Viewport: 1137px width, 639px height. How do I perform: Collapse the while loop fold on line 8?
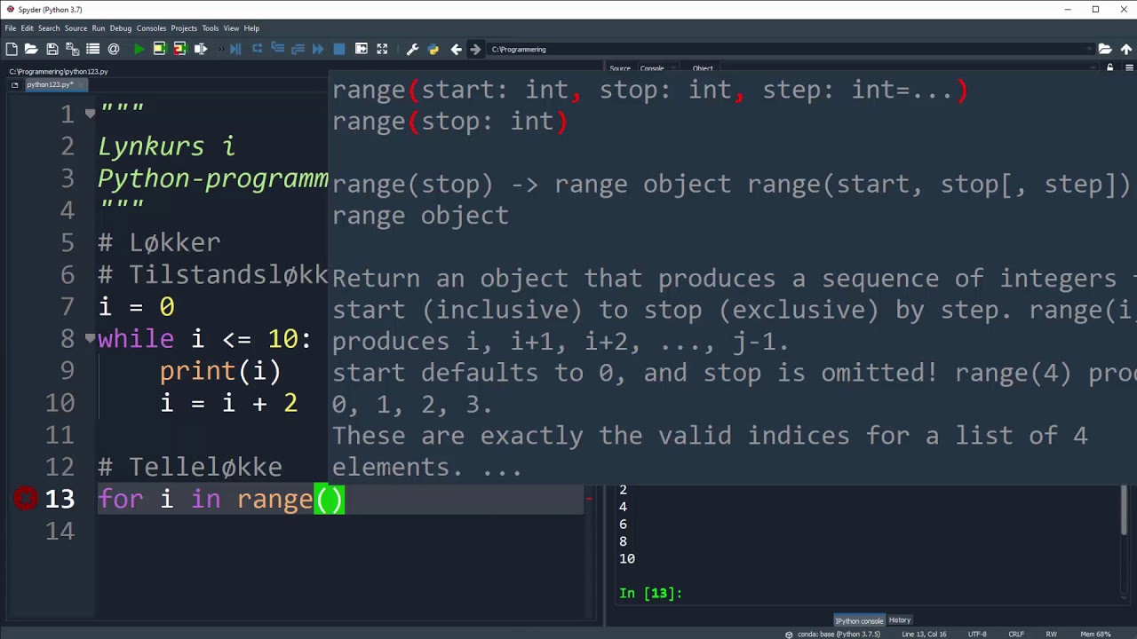tap(90, 338)
